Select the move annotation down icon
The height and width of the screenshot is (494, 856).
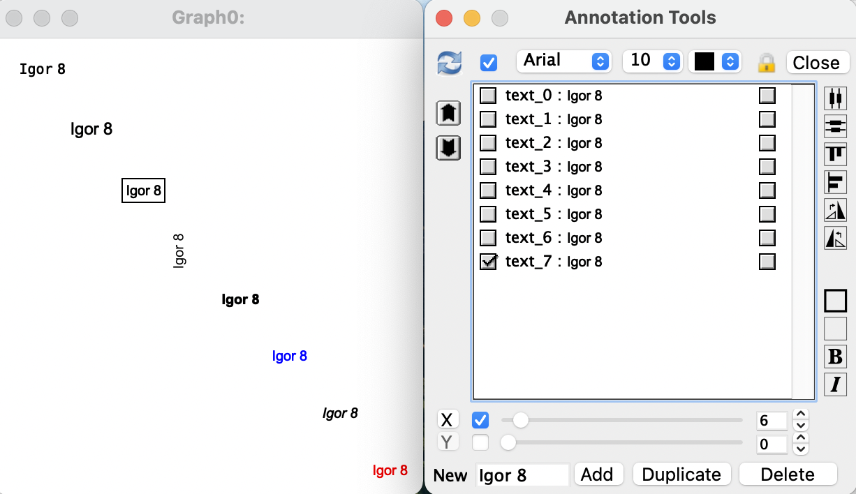click(x=448, y=148)
